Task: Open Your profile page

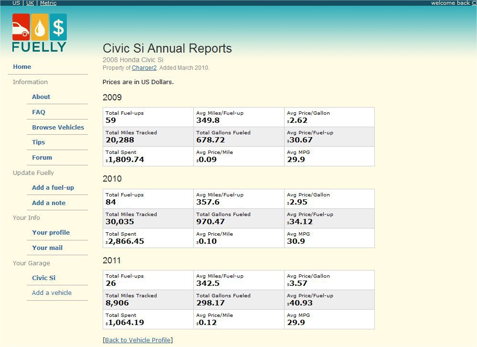Action: pyautogui.click(x=51, y=232)
